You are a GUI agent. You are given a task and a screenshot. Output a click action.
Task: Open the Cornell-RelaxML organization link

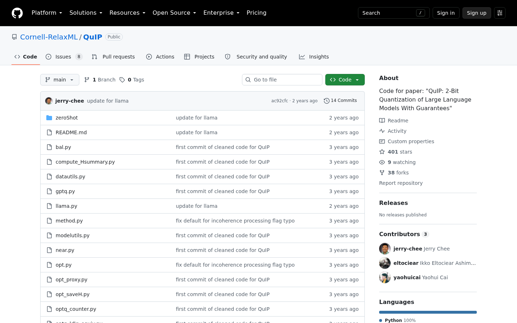click(49, 37)
